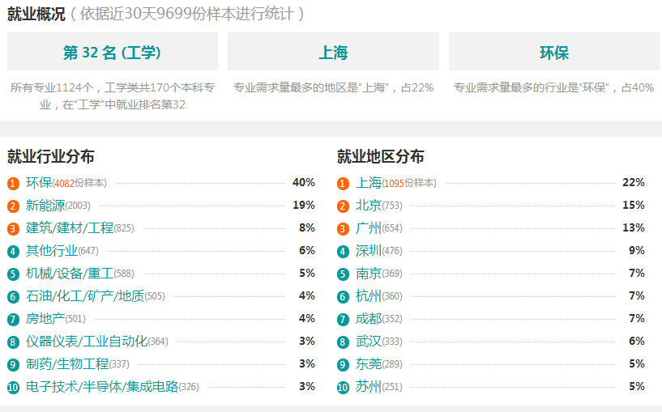Click the 9% value for 深圳
The image size is (662, 412).
tap(637, 251)
